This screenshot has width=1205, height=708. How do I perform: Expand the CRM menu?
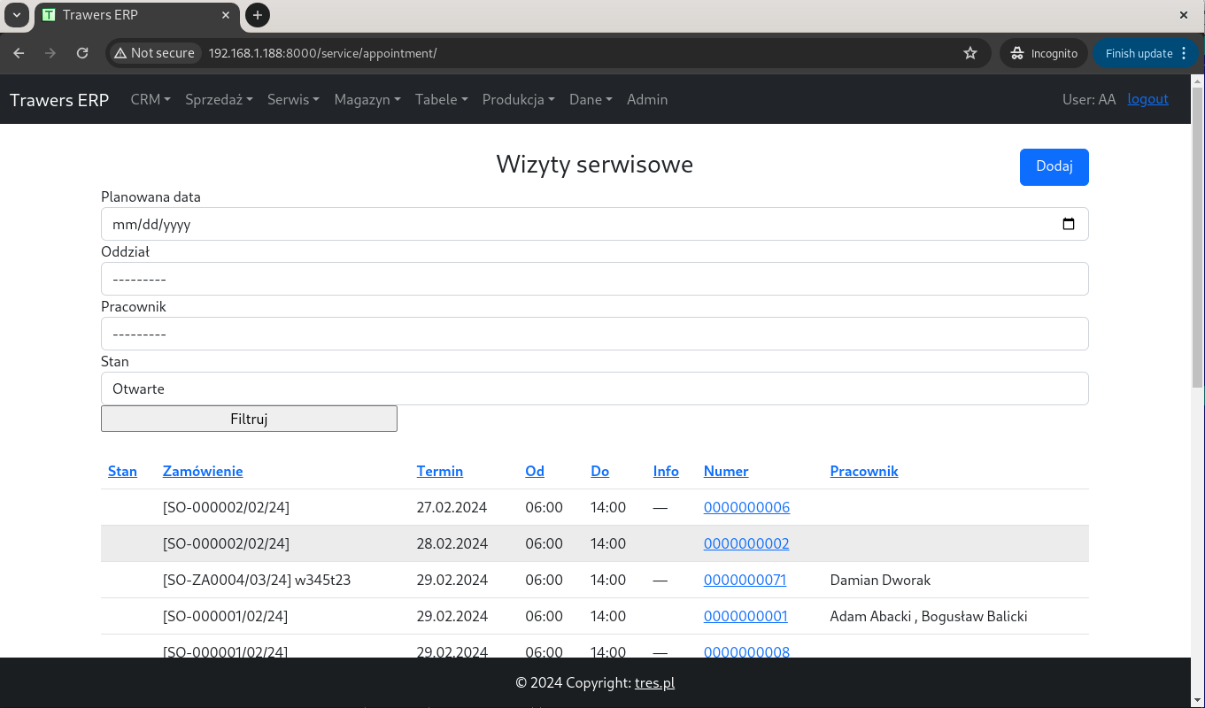point(151,99)
